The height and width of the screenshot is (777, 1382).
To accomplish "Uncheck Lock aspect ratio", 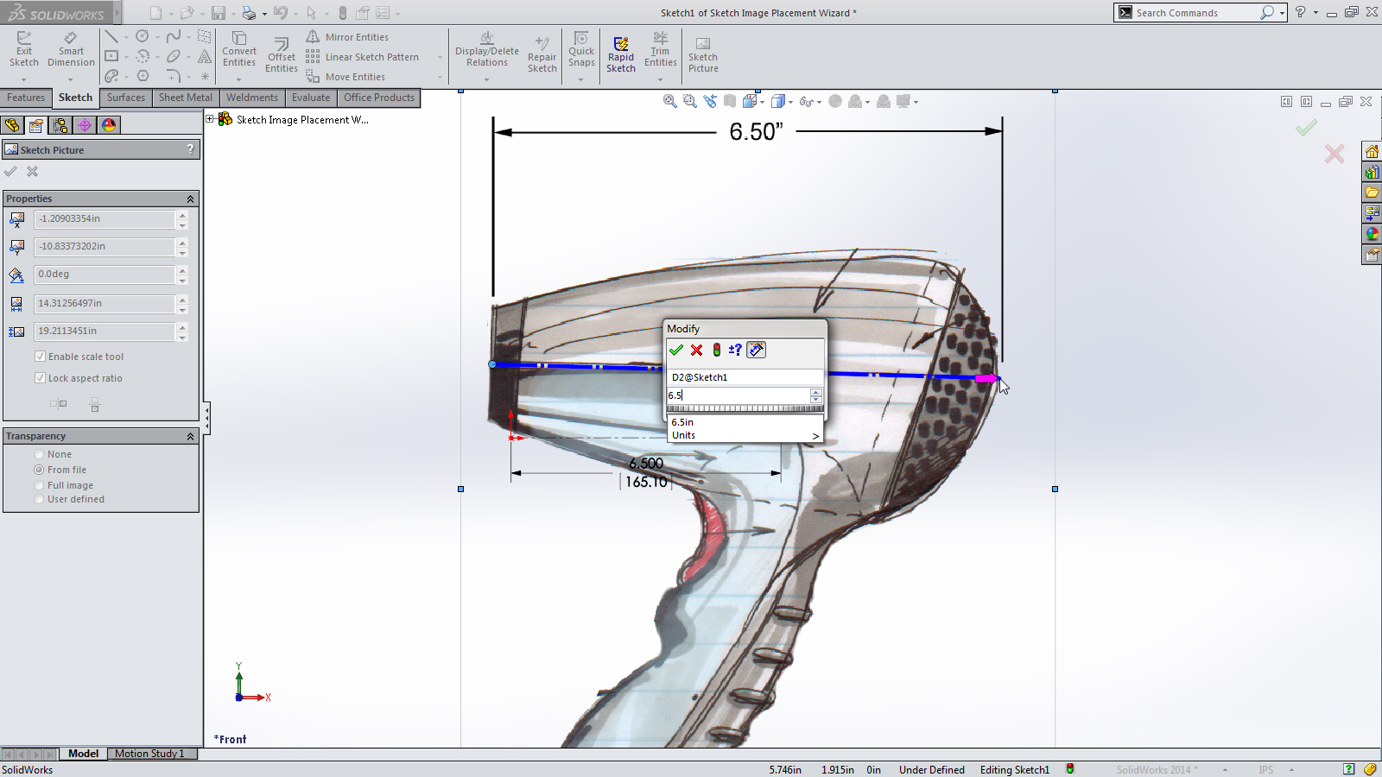I will pos(40,377).
